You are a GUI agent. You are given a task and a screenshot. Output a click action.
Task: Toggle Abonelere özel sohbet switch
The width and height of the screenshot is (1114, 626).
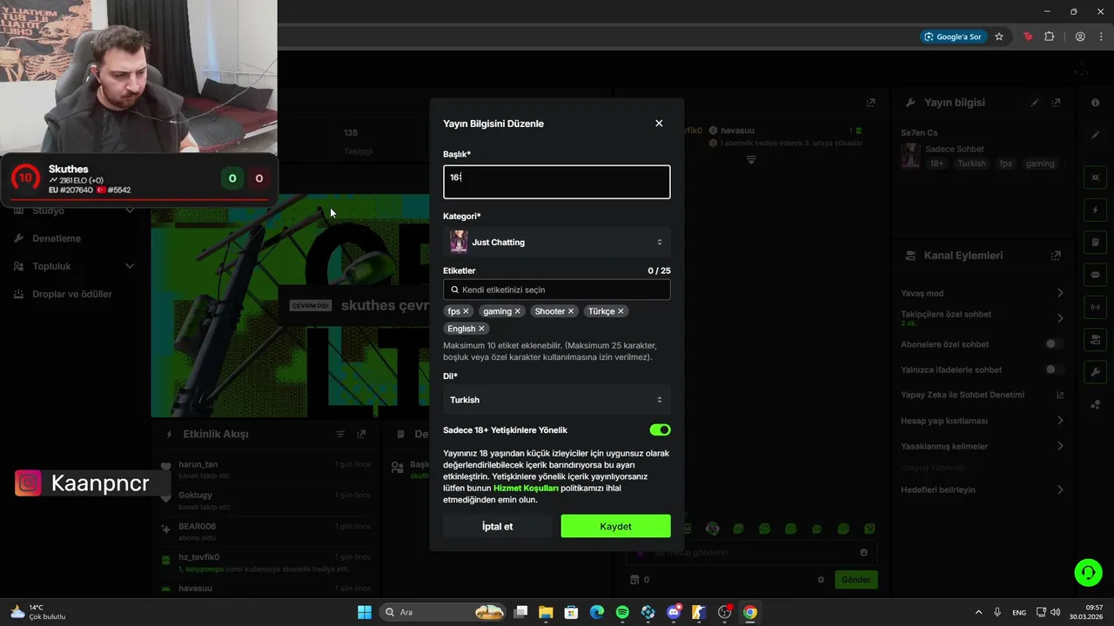click(x=1054, y=344)
